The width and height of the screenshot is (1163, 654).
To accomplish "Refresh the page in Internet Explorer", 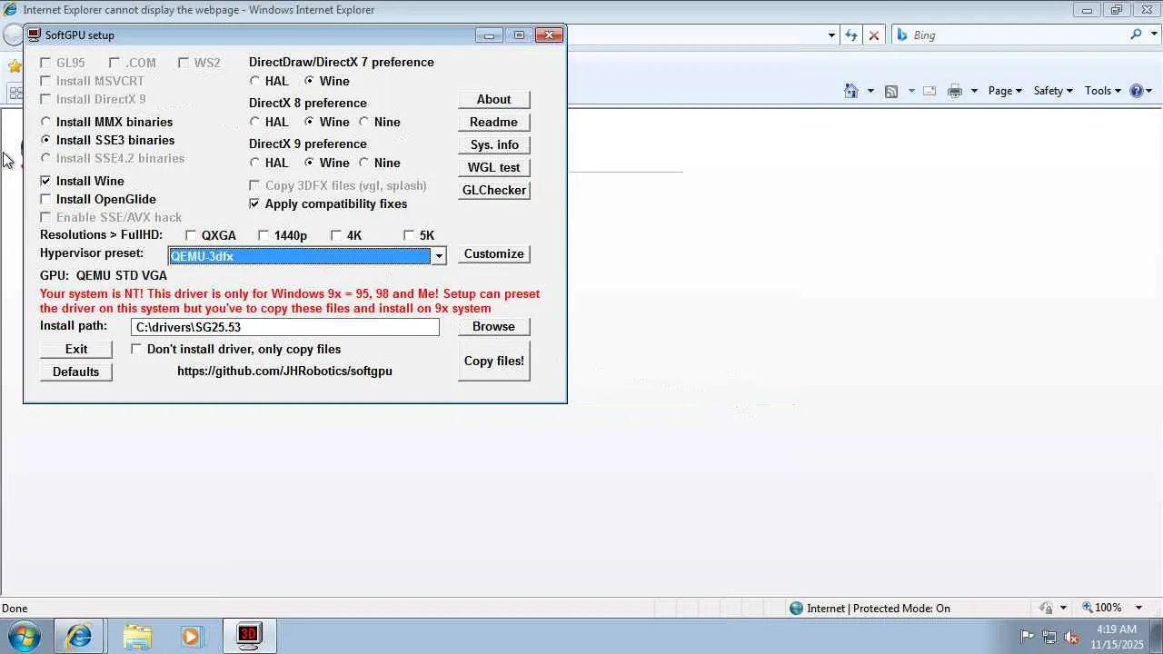I will [851, 35].
